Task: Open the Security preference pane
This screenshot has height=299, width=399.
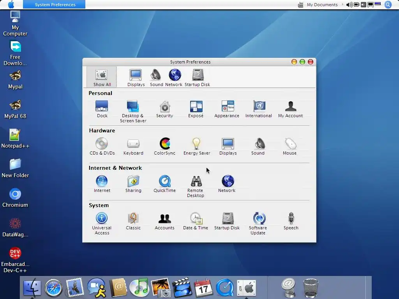Action: click(165, 109)
